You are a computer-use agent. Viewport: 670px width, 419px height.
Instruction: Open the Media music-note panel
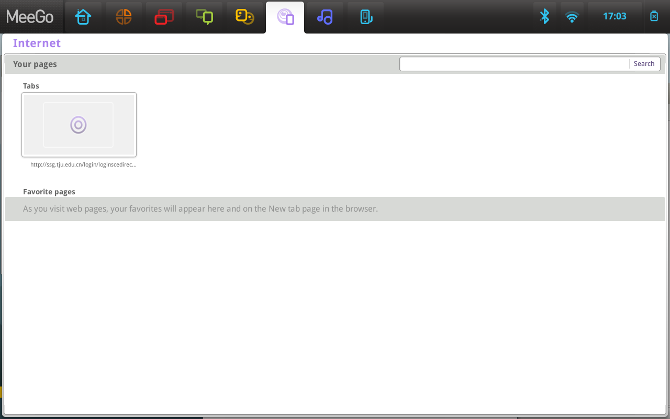tap(325, 17)
